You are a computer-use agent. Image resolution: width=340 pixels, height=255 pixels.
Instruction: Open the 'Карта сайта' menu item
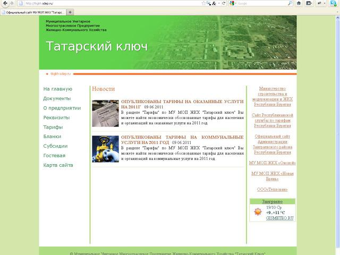click(58, 165)
